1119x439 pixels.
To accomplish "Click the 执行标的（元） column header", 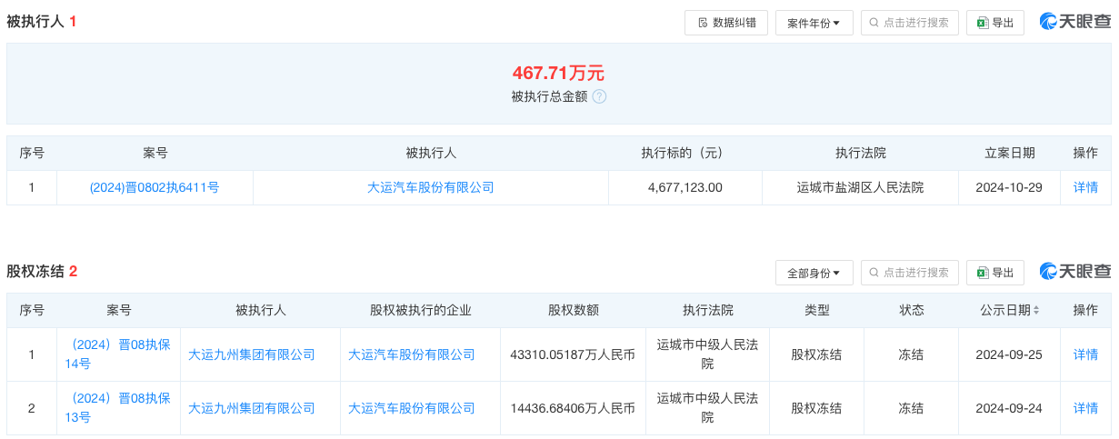I will [685, 154].
